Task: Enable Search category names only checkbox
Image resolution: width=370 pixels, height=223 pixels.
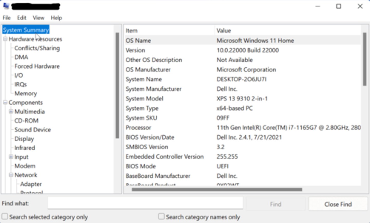Action: point(161,216)
